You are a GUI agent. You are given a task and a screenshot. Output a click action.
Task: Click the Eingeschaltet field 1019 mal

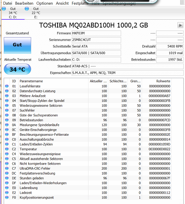coord(170,53)
